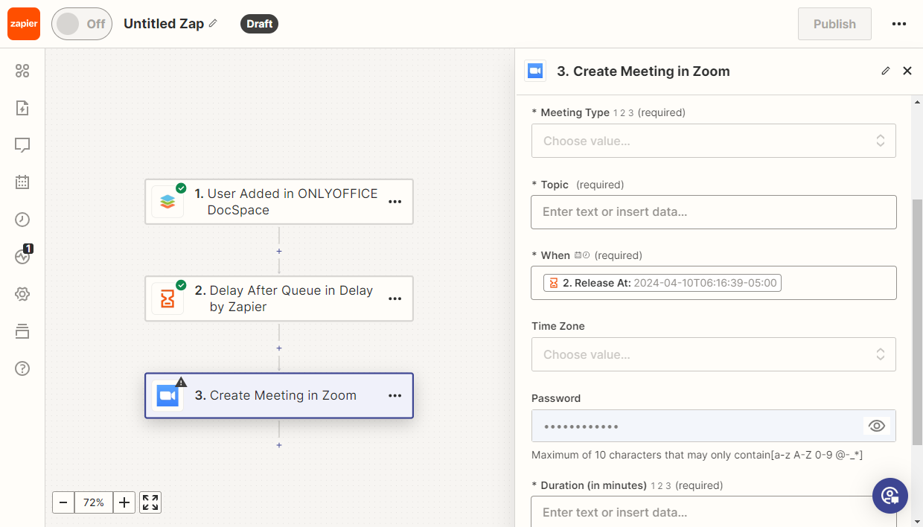Open the activity status icon with badge
Viewport: 923px width, 527px height.
pyautogui.click(x=22, y=257)
